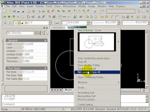
Task: Collapse the General properties section
Action: [x=45, y=40]
